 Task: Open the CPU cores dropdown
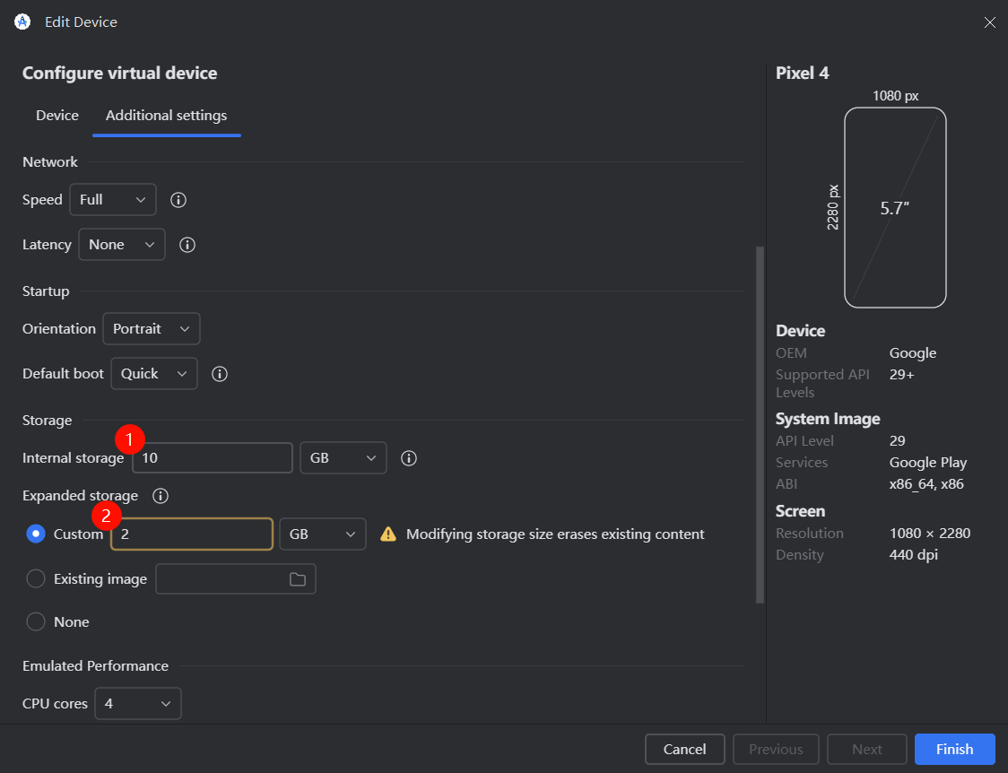pyautogui.click(x=138, y=704)
